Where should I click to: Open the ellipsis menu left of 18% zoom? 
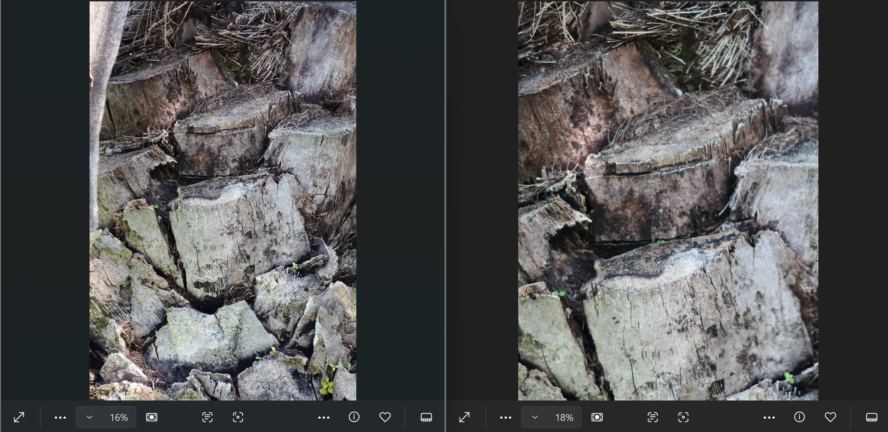tap(506, 417)
